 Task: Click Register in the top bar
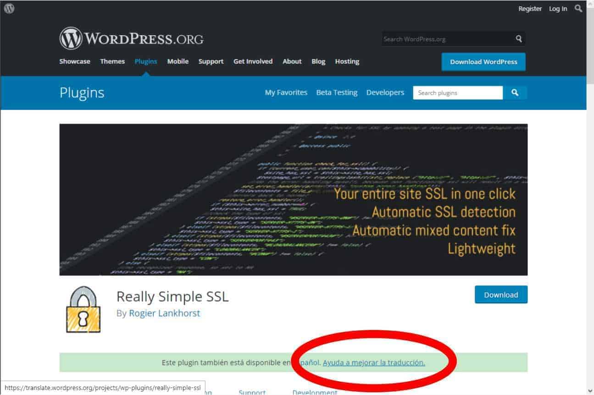pyautogui.click(x=530, y=9)
